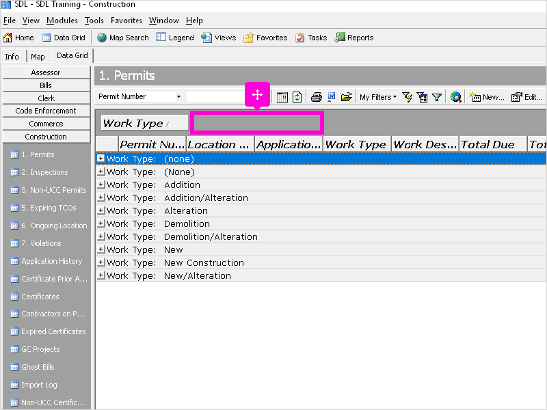
Task: Open the View menu
Action: coord(31,20)
